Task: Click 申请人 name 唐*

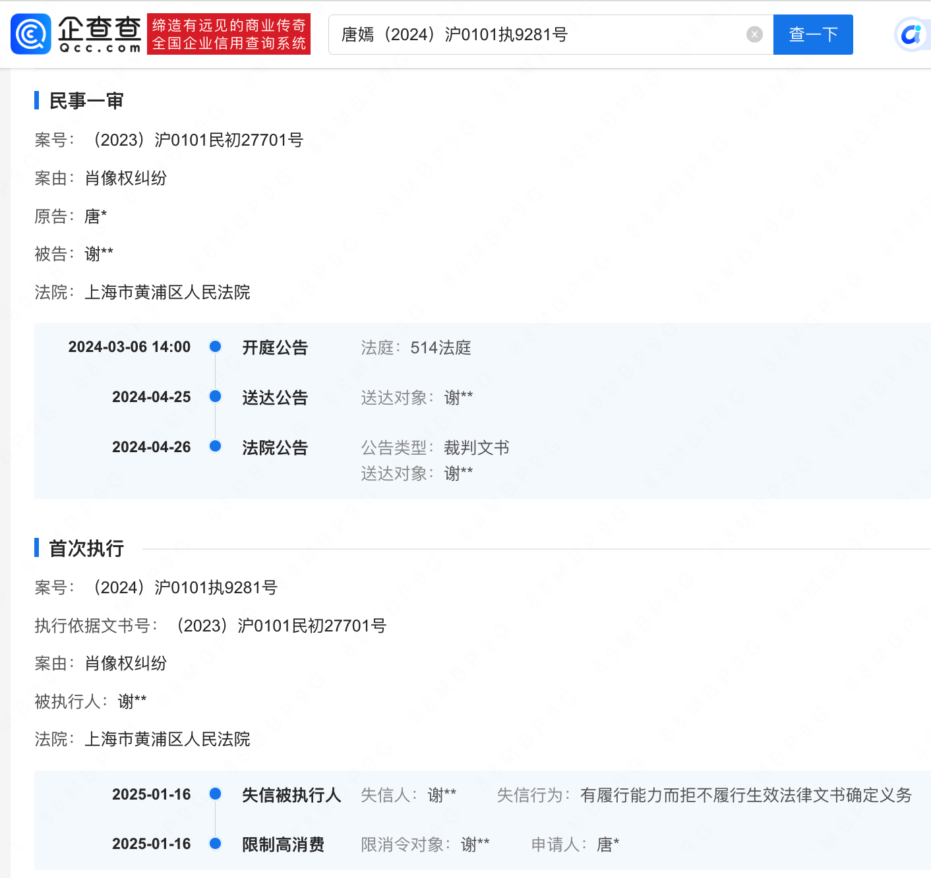Action: pos(608,844)
